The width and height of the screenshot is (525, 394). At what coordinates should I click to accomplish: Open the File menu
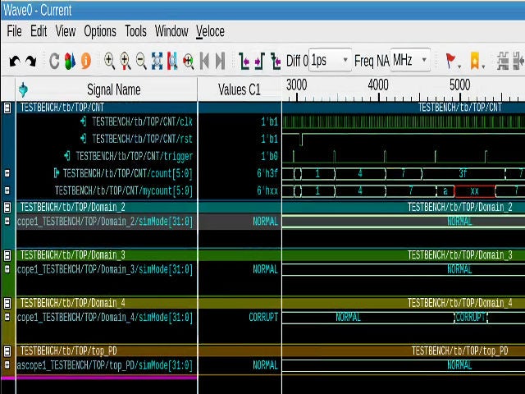(x=15, y=31)
